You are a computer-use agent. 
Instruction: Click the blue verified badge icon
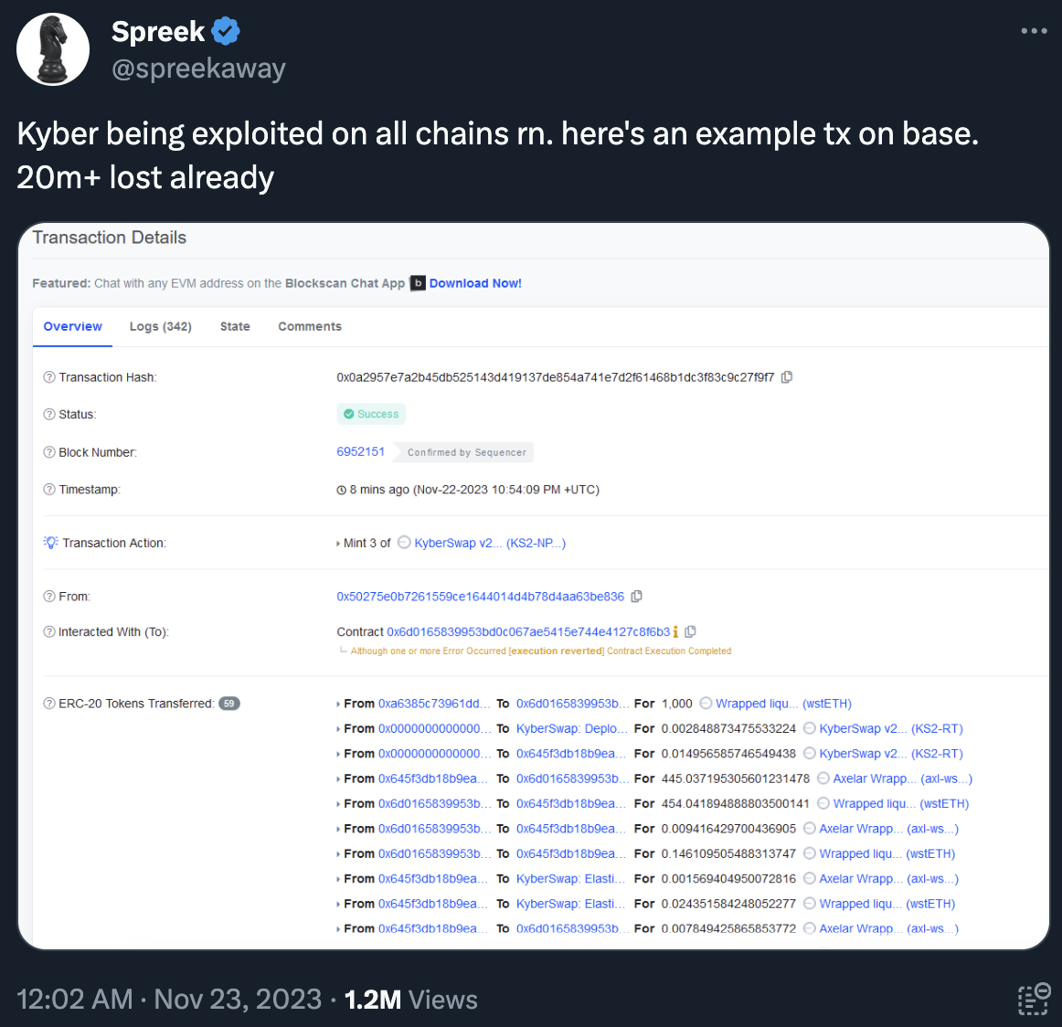click(226, 31)
